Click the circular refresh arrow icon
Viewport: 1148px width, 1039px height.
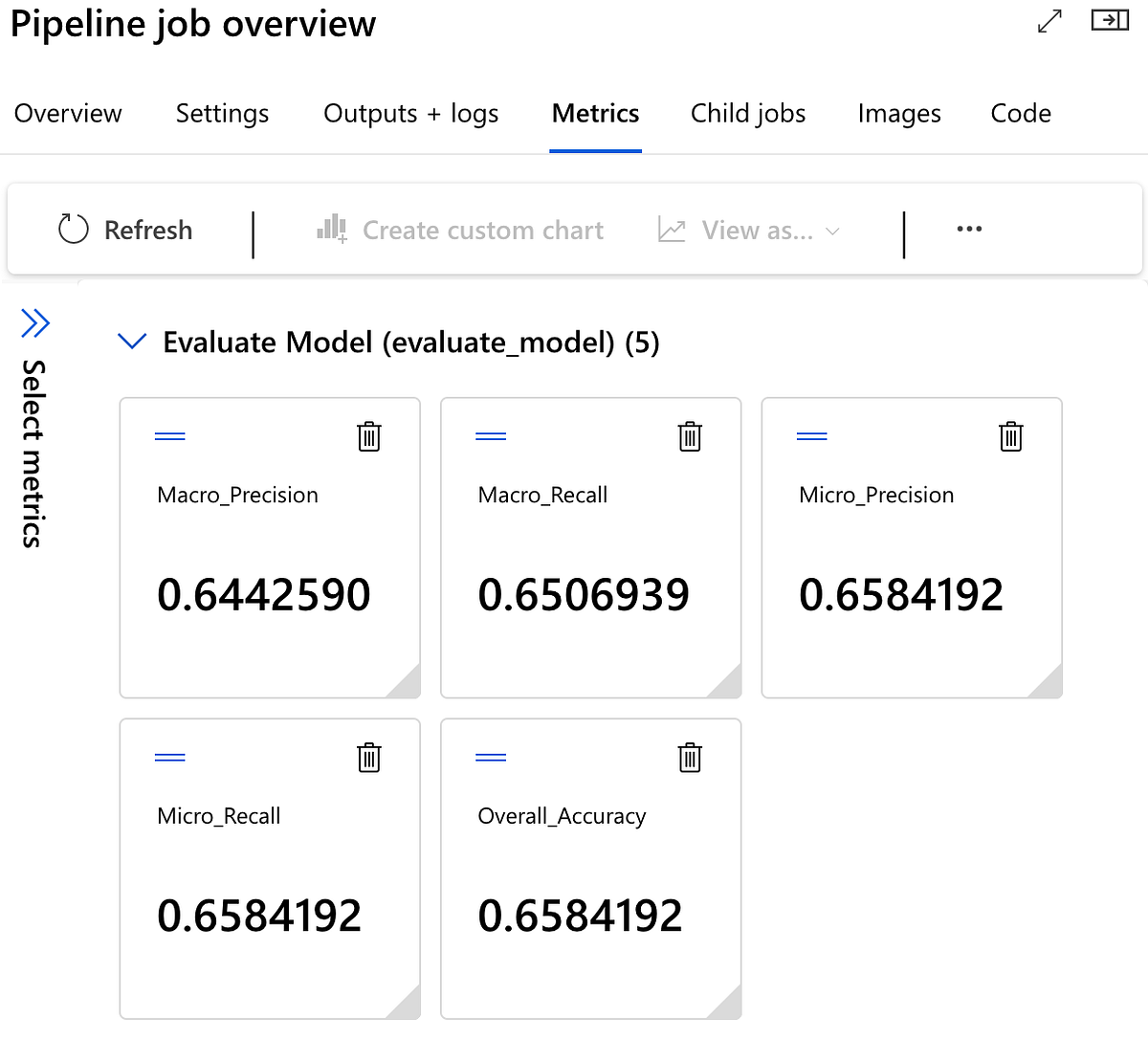pos(73,230)
